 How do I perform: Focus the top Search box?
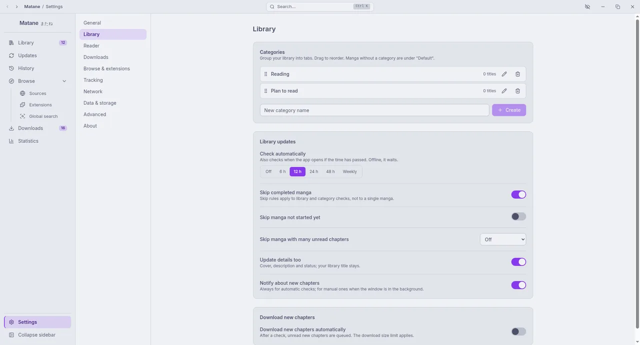pyautogui.click(x=320, y=6)
